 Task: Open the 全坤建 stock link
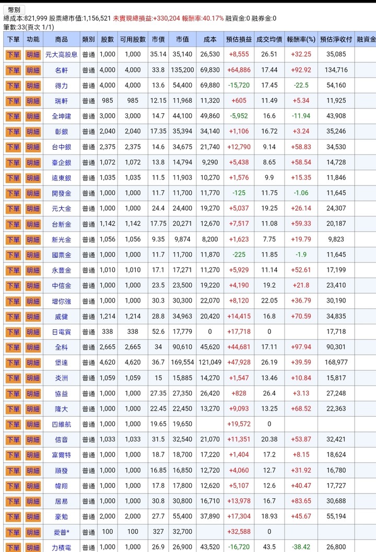click(61, 116)
